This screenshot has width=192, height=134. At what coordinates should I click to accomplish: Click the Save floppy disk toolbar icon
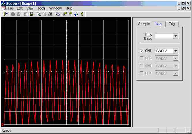31,14
